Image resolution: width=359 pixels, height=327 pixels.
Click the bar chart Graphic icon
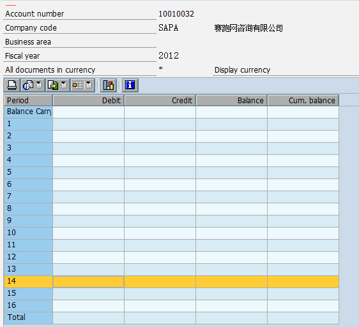pyautogui.click(x=109, y=85)
